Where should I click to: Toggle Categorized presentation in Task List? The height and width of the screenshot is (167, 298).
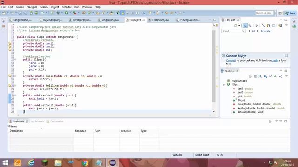coord(245,26)
